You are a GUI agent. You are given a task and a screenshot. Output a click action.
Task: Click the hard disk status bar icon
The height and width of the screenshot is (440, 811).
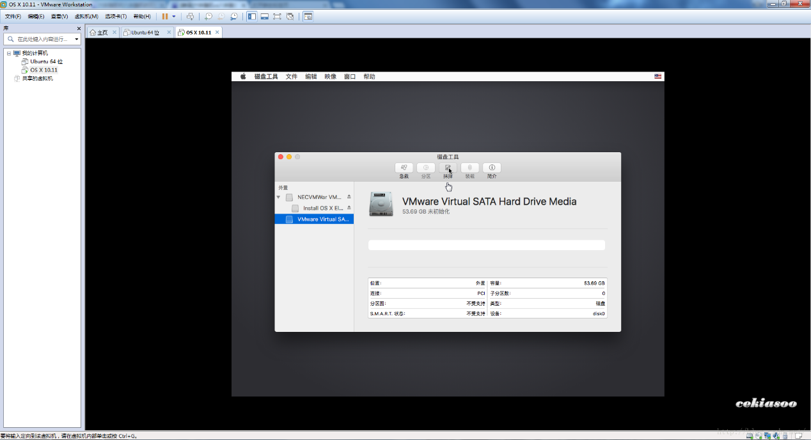click(x=750, y=436)
